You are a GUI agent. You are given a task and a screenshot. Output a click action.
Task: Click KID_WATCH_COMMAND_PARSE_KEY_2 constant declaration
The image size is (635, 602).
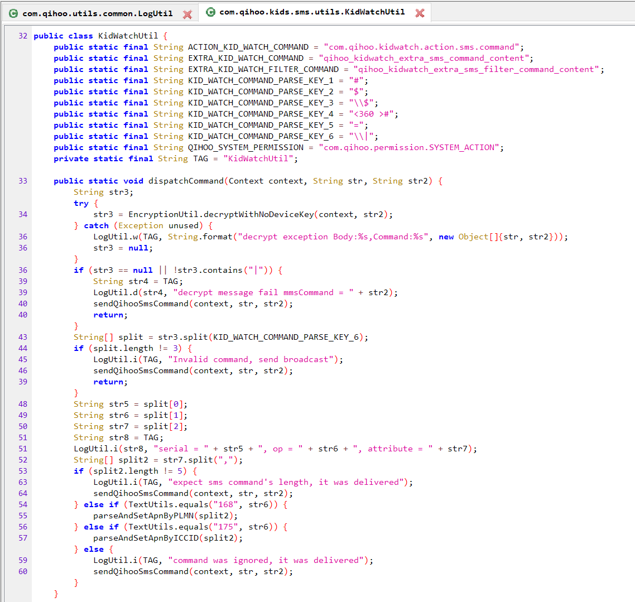pyautogui.click(x=261, y=92)
